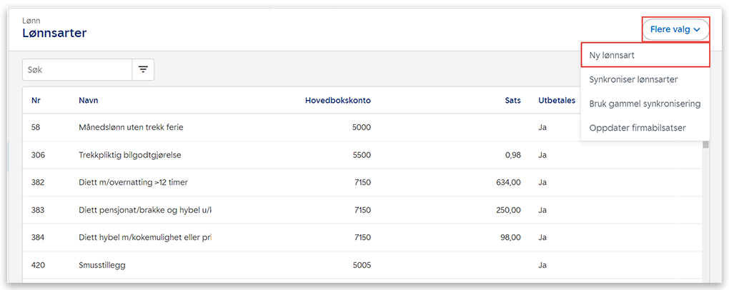Choose Synkroniser lønnsarter menu option
The width and height of the screenshot is (729, 290).
(x=633, y=79)
